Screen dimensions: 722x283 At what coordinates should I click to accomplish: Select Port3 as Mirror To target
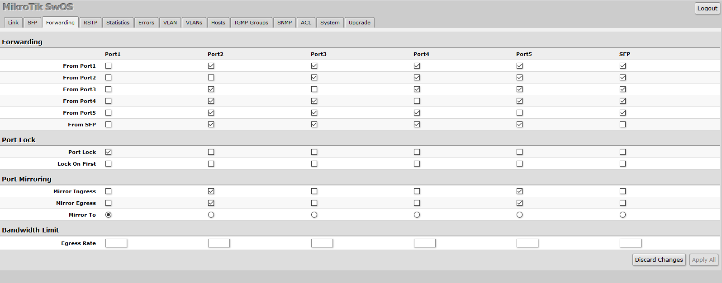point(314,215)
